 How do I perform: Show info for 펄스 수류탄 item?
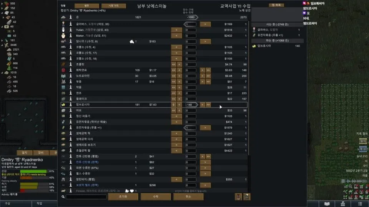coord(71,173)
